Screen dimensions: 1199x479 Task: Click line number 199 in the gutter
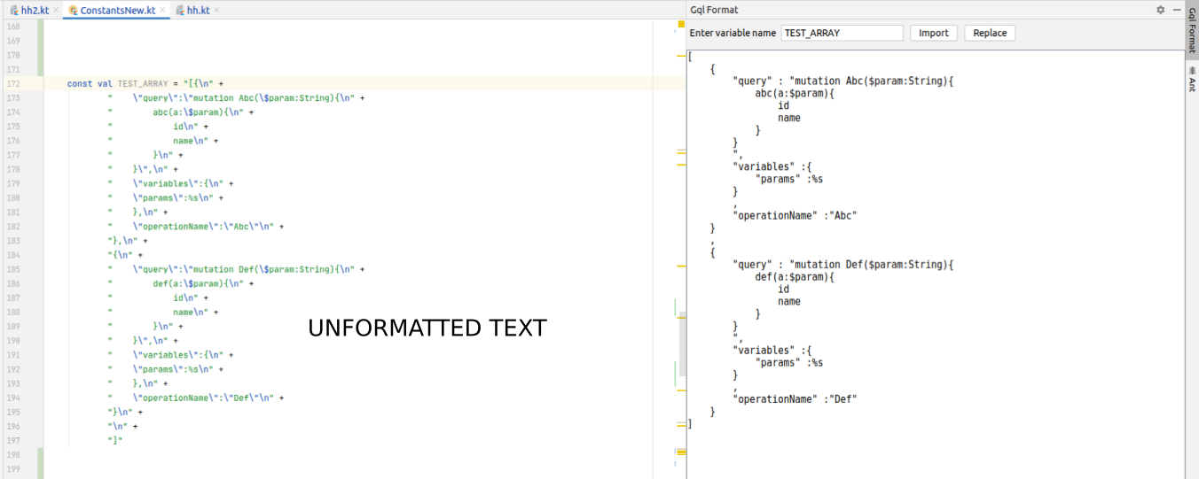point(13,469)
